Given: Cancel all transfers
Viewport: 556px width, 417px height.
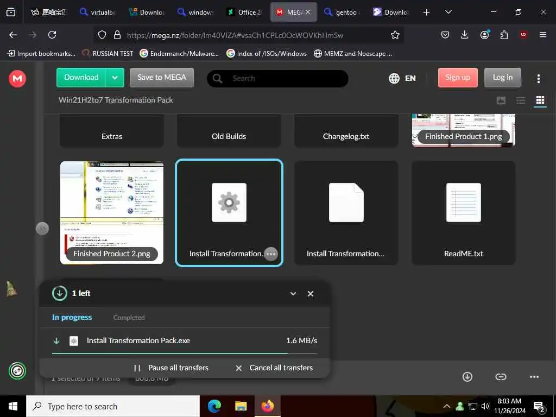Looking at the screenshot, I should tap(274, 368).
